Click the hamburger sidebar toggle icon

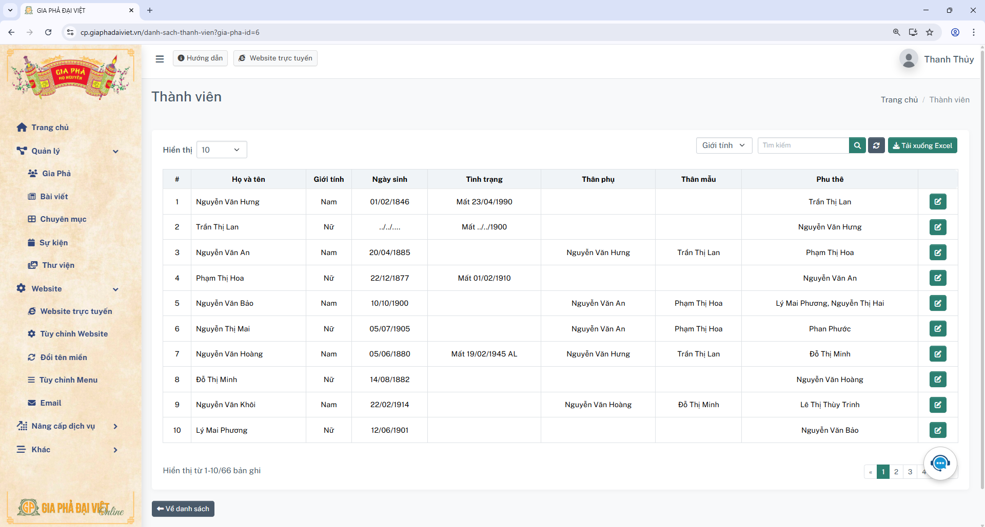[160, 59]
